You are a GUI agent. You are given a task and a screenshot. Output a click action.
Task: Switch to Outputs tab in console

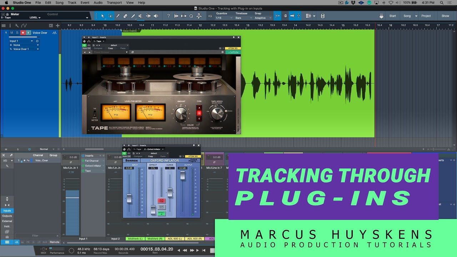pos(7,216)
